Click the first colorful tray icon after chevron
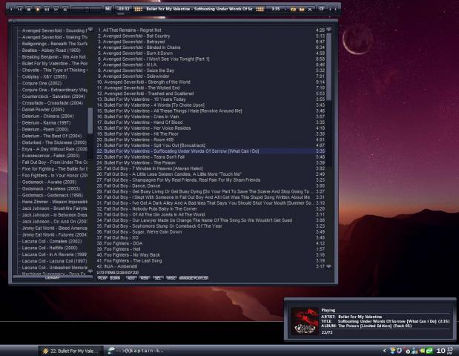The image size is (459, 356). pyautogui.click(x=392, y=350)
